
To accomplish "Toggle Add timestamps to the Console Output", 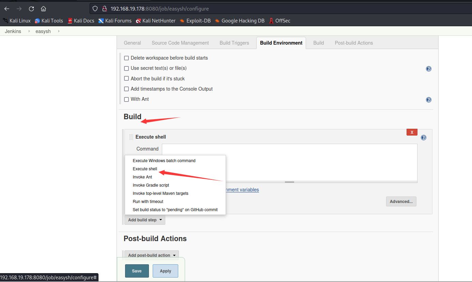I will coord(126,89).
